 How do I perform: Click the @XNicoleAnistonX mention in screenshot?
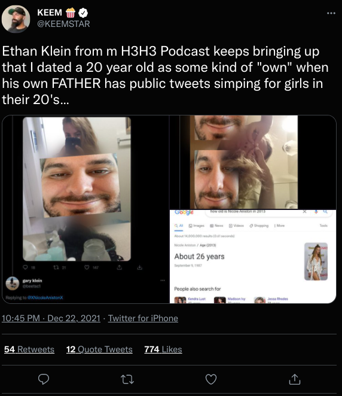(x=45, y=297)
